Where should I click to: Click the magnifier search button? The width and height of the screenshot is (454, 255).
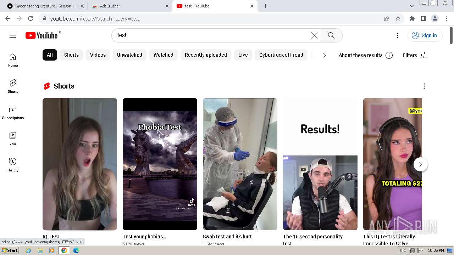331,35
